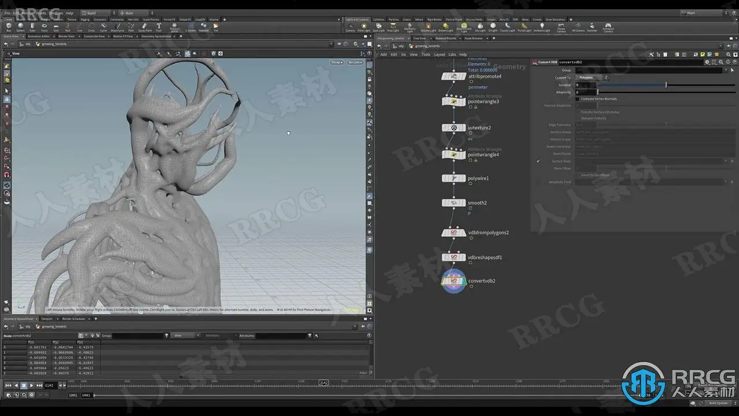Toggle the Surface Mask checkbox
The image size is (739, 416).
tap(538, 161)
